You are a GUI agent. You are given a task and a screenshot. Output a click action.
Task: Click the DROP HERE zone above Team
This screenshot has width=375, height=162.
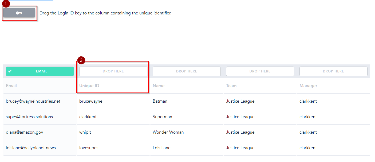260,71
